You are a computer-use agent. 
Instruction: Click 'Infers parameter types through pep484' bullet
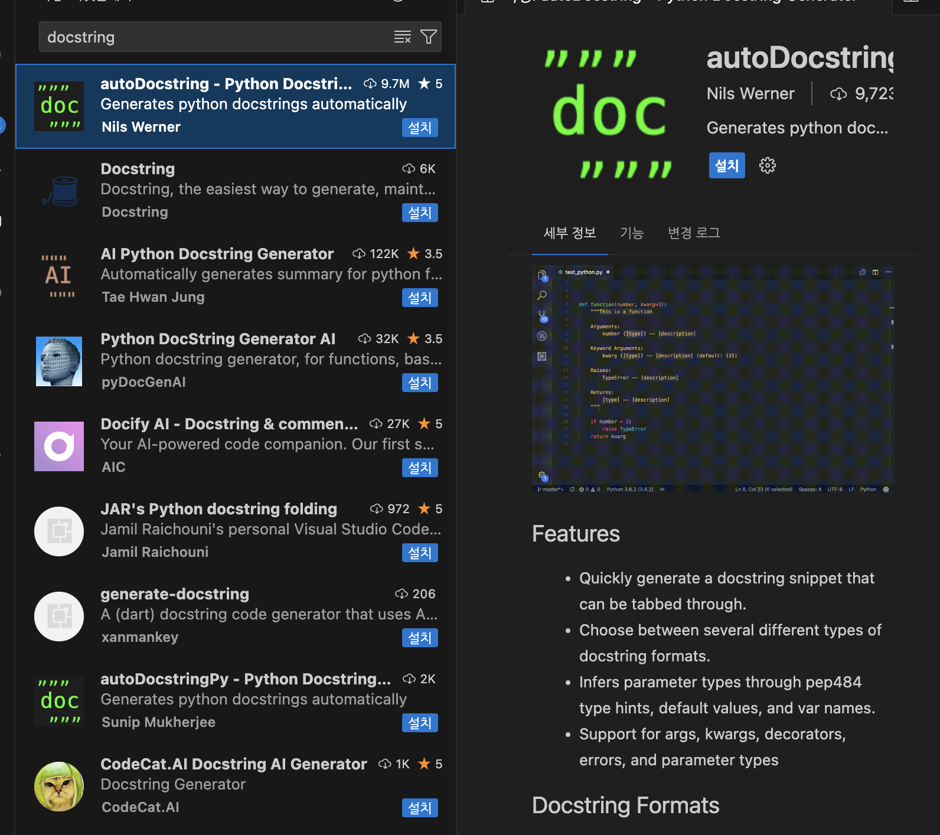(x=727, y=695)
